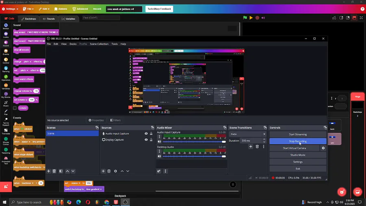Increase transition duration stepper
Viewport: 366px width, 206px height.
pyautogui.click(x=264, y=139)
